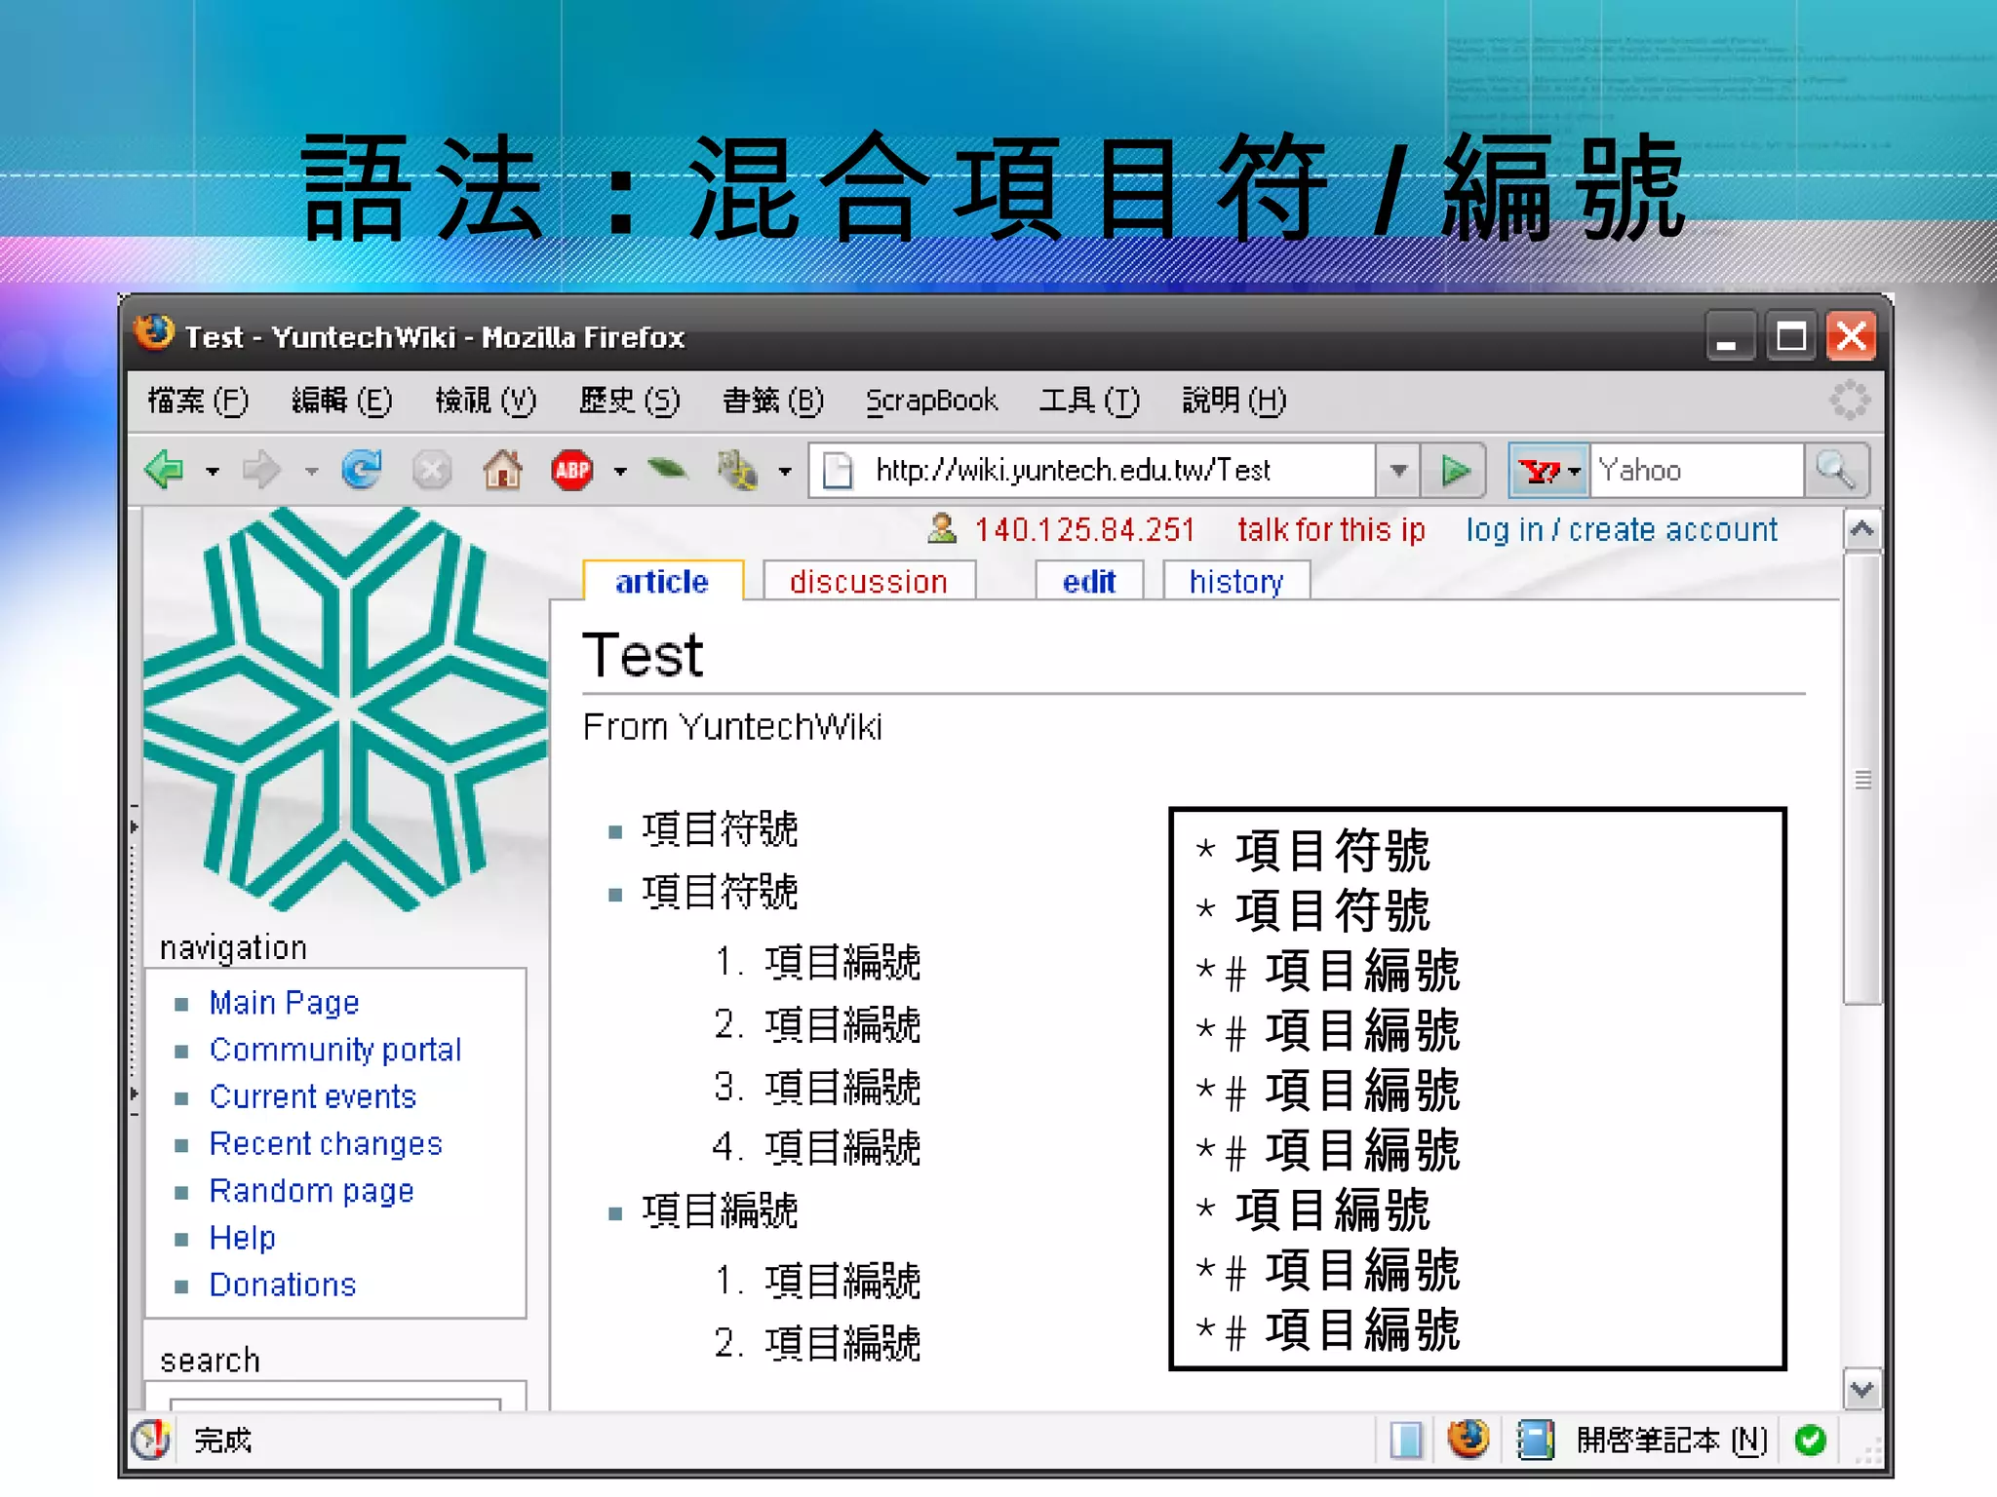Image resolution: width=1997 pixels, height=1497 pixels.
Task: Open the 編輯 (E) menu
Action: pyautogui.click(x=341, y=401)
